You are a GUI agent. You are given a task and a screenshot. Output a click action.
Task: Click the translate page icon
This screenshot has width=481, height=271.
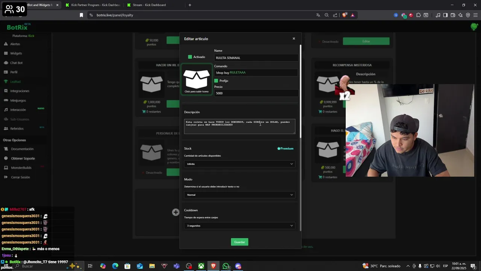[x=318, y=15]
